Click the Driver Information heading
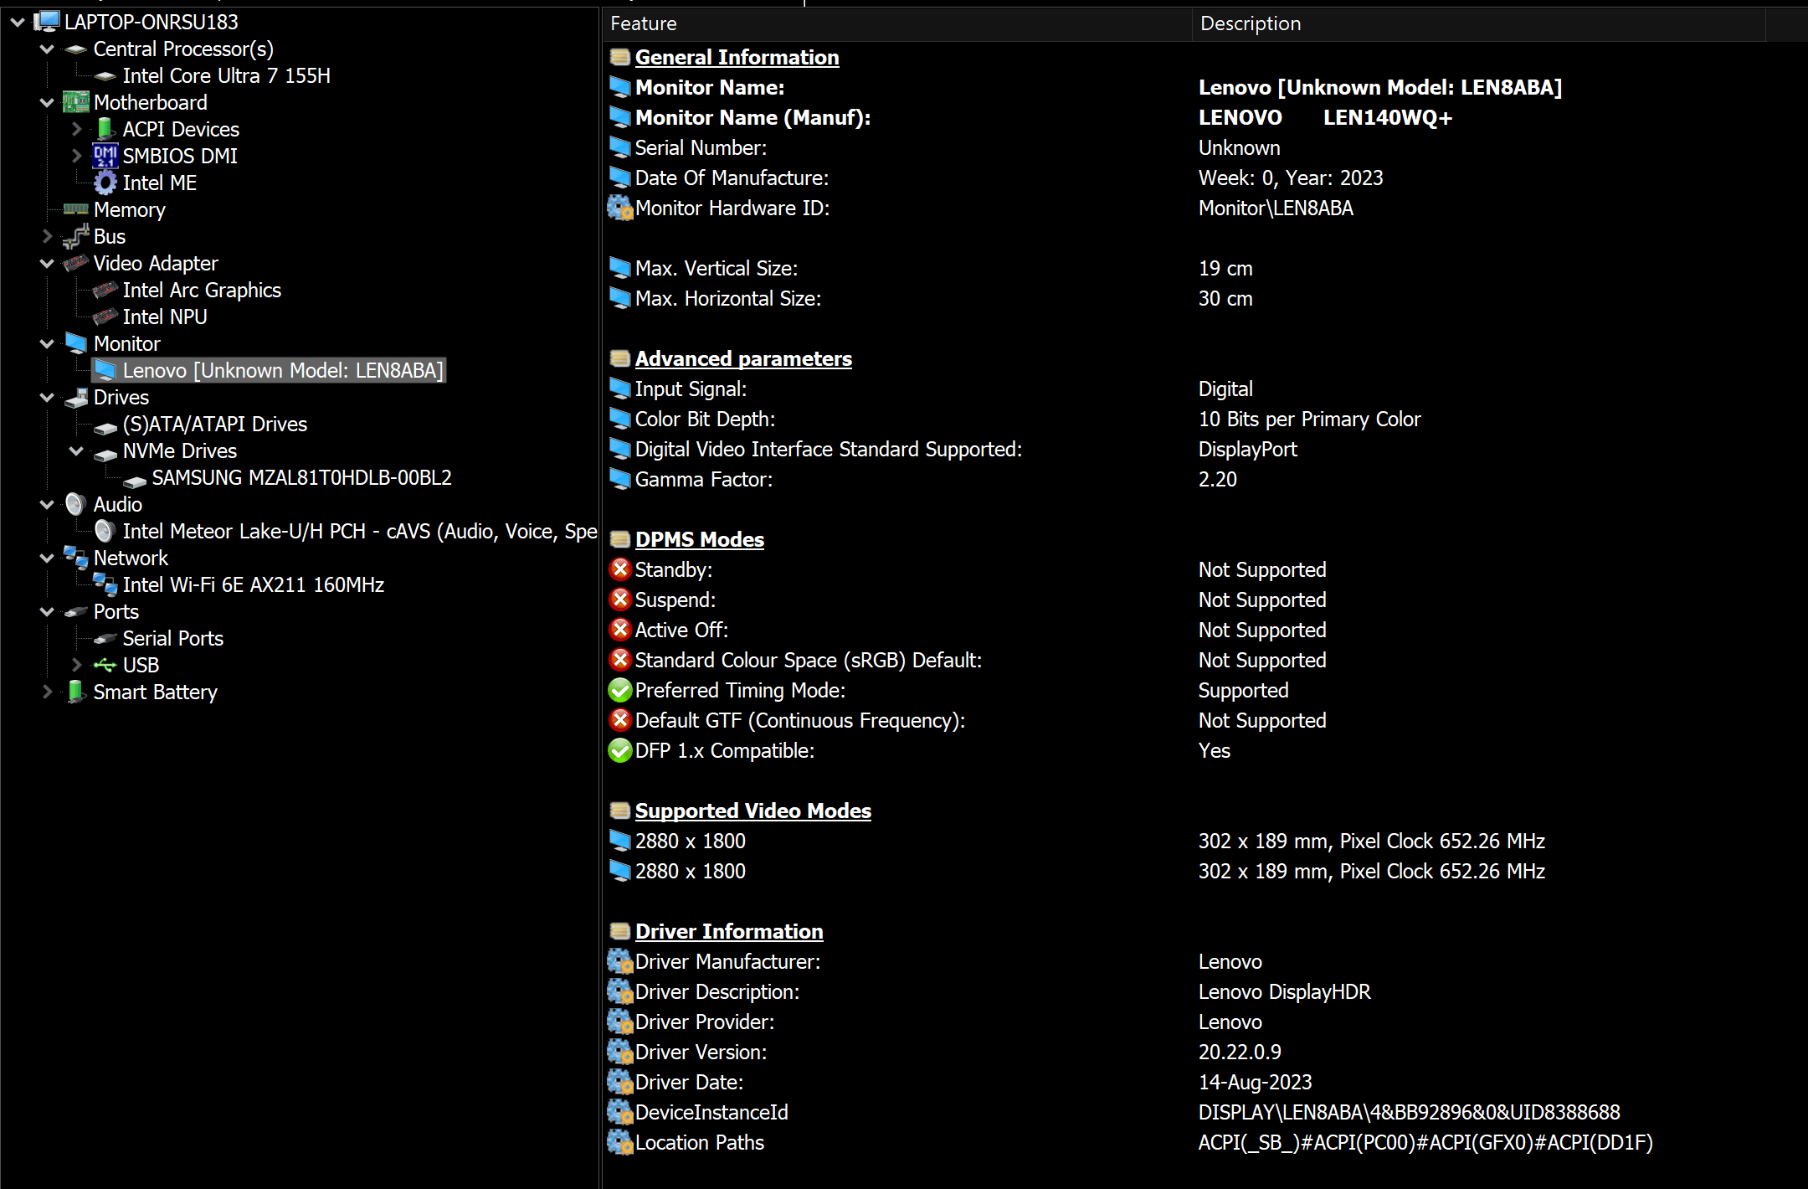Screen dimensions: 1808x1189 point(729,931)
